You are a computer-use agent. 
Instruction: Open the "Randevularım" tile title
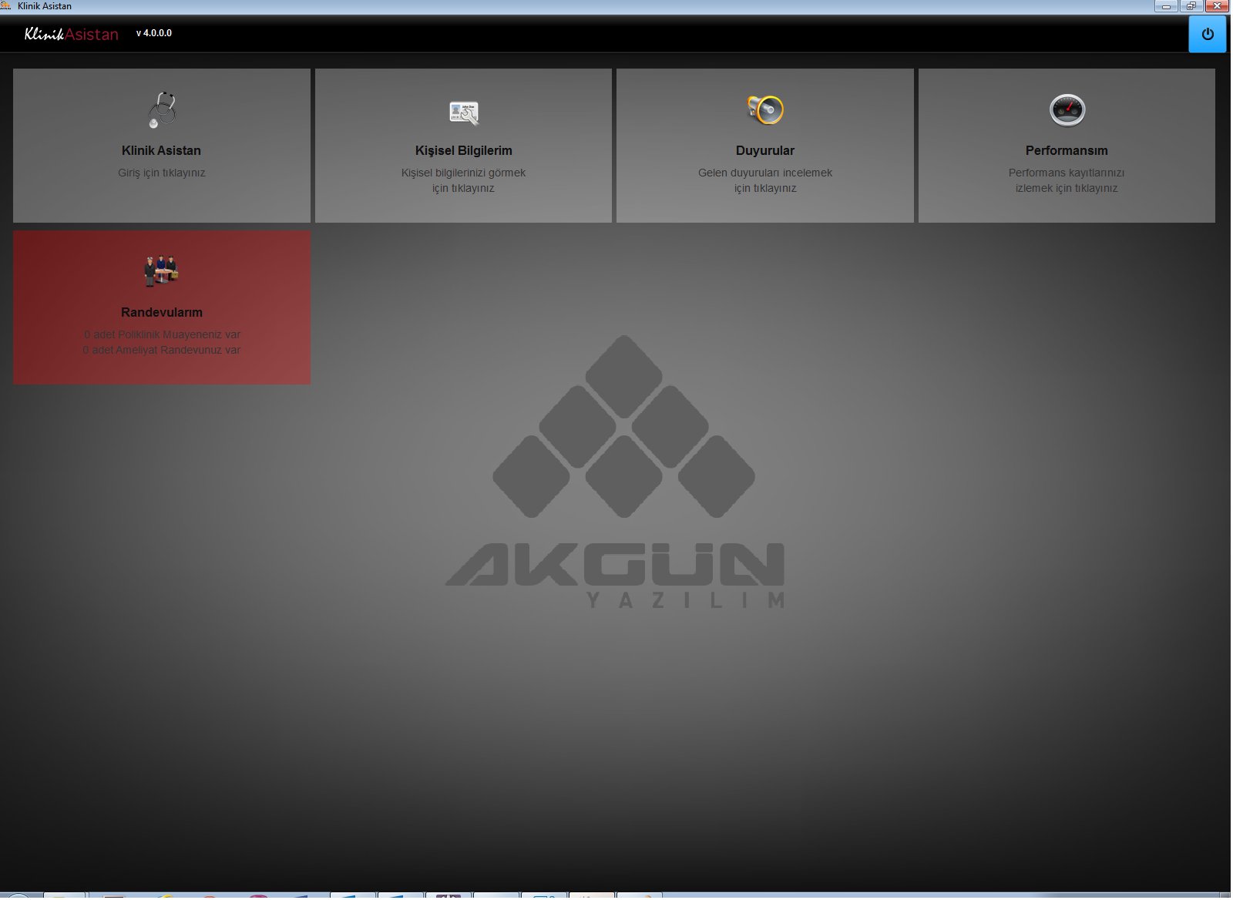tap(162, 312)
